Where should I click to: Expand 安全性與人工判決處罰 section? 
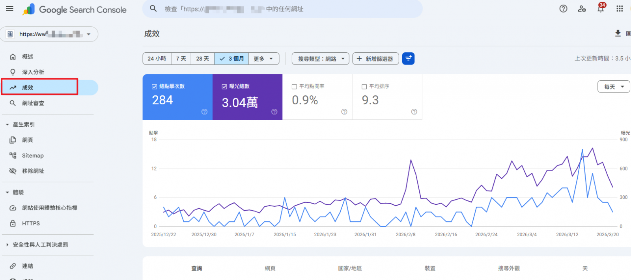(36, 245)
